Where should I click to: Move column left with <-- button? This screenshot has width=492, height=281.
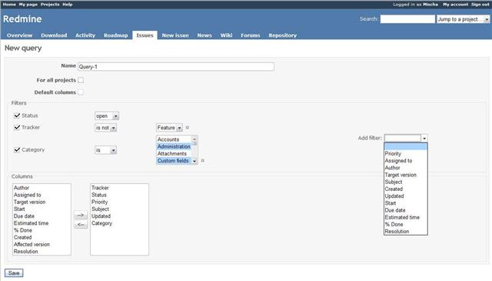pos(80,225)
